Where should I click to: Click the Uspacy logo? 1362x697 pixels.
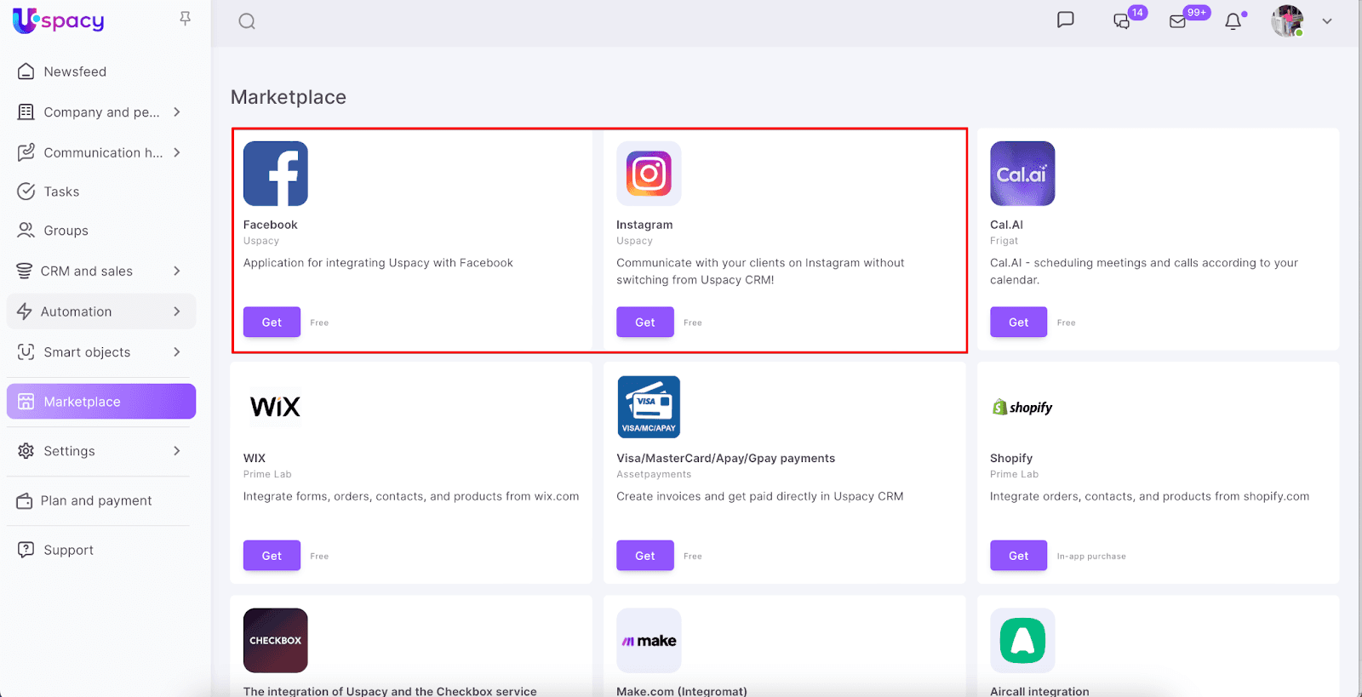click(x=59, y=20)
